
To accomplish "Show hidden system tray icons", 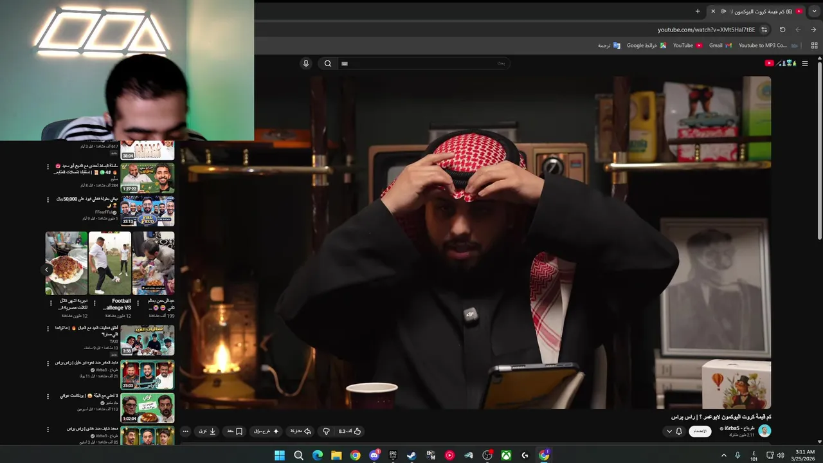I will point(724,455).
